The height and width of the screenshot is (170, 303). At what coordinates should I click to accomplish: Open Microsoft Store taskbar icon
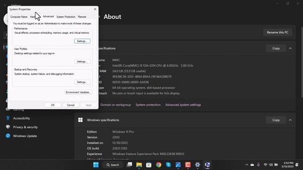149,165
